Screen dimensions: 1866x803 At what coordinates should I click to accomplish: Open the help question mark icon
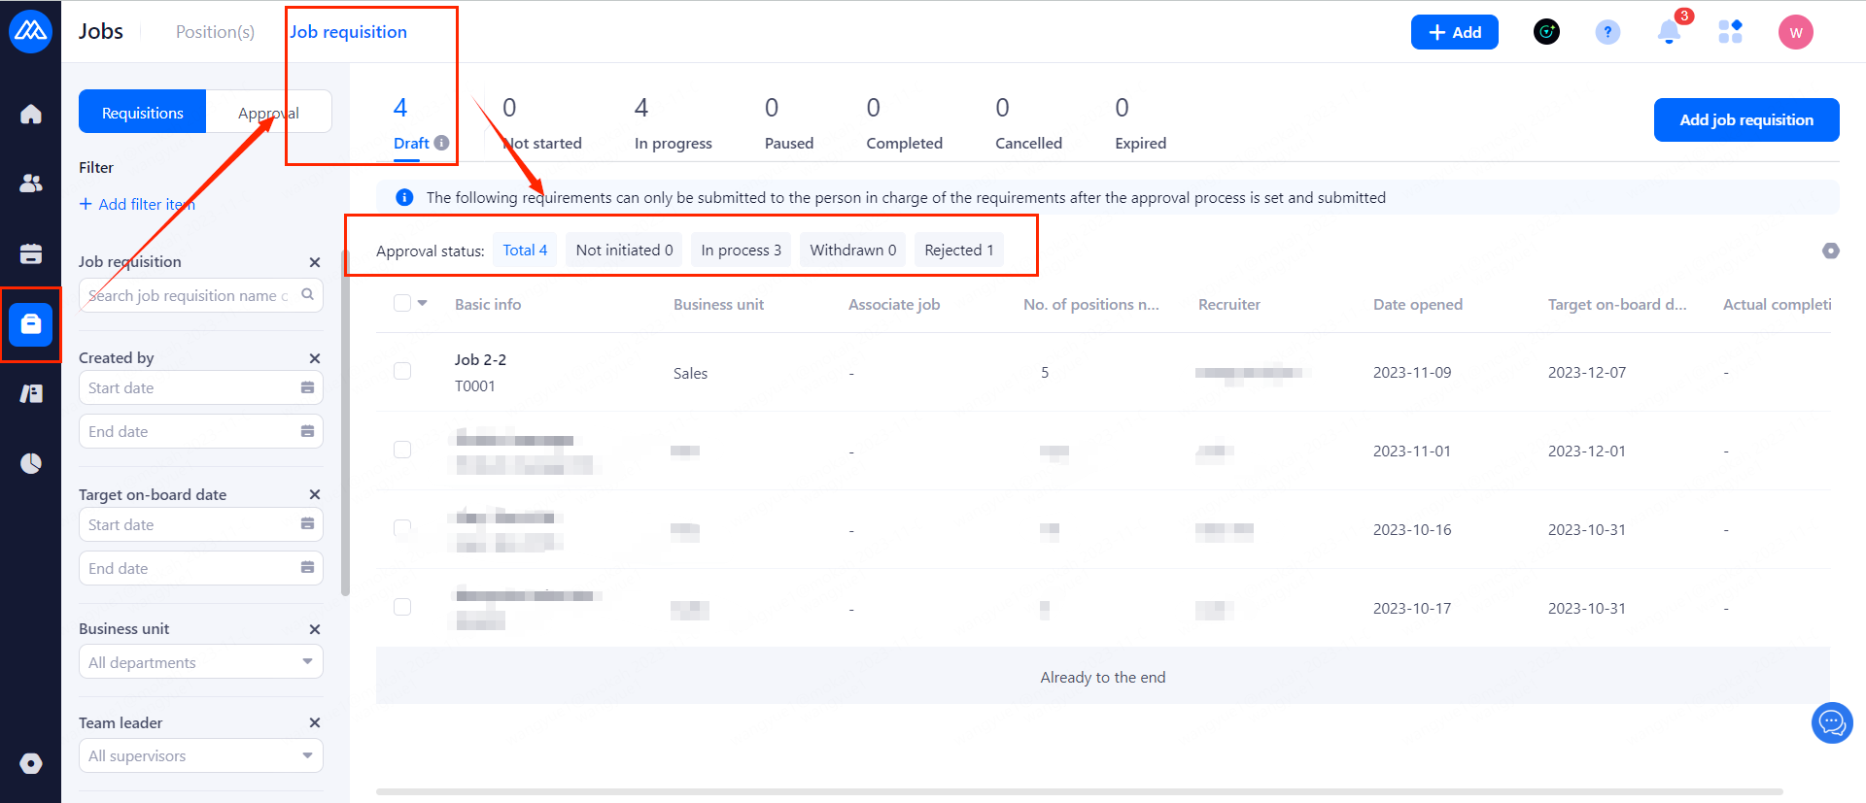1607,32
